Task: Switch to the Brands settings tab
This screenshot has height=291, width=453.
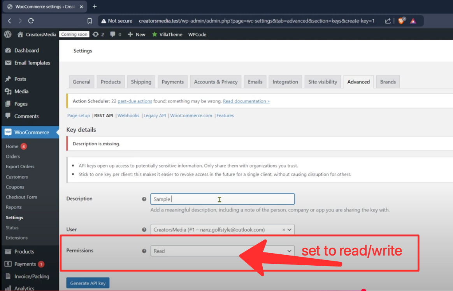Action: [x=388, y=82]
